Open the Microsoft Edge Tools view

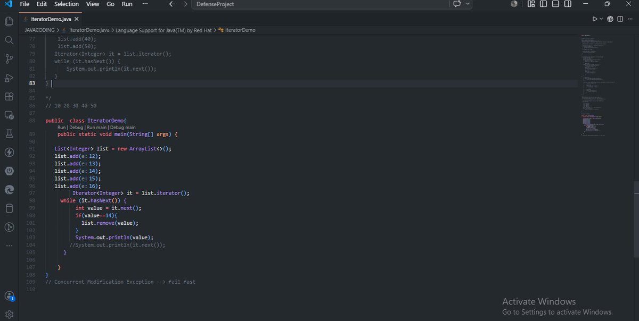pyautogui.click(x=9, y=190)
